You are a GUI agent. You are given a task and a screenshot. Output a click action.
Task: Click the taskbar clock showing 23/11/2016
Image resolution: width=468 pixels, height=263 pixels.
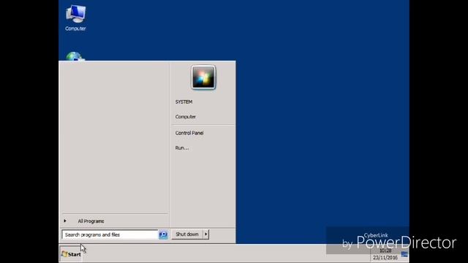coord(385,254)
